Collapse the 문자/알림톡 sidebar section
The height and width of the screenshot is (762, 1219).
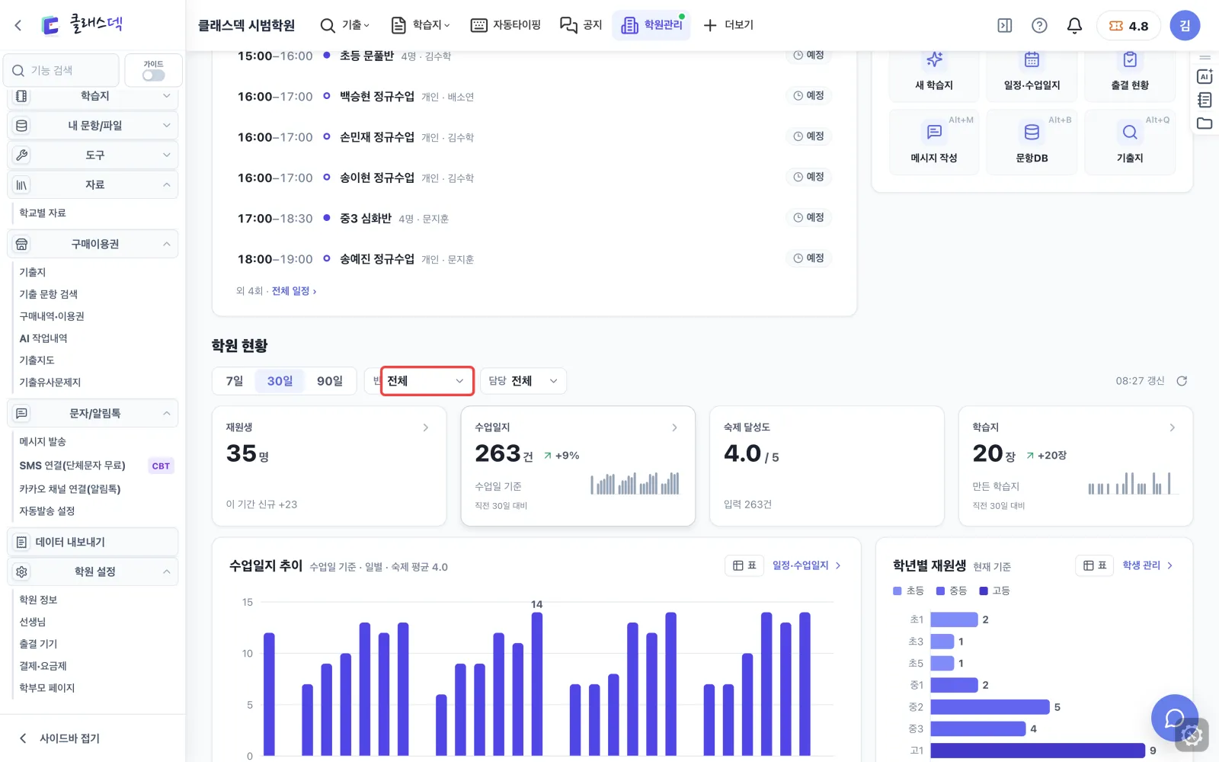point(93,414)
